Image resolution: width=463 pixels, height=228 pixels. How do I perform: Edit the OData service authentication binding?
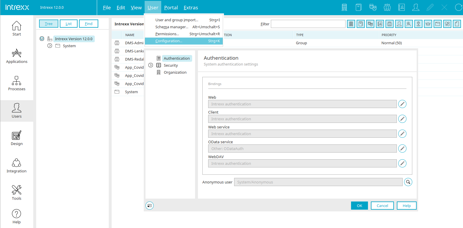pyautogui.click(x=402, y=149)
